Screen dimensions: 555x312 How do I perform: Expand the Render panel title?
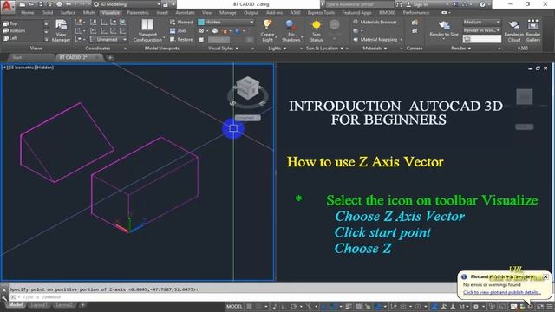(460, 49)
